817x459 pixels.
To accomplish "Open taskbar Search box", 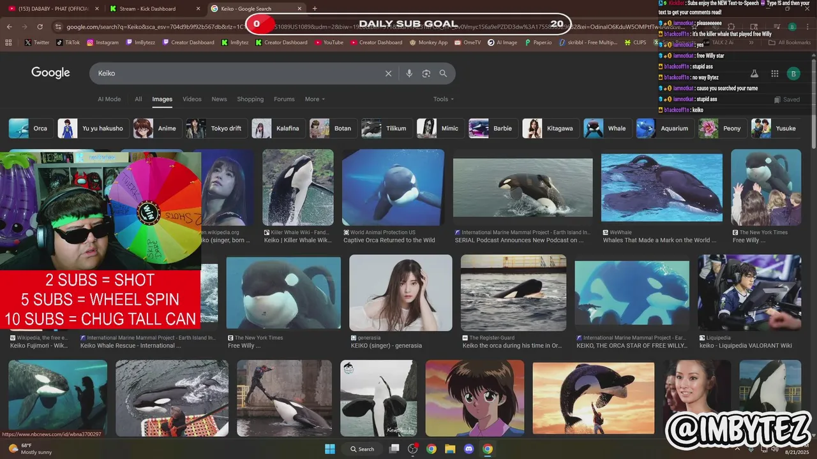I will click(362, 449).
